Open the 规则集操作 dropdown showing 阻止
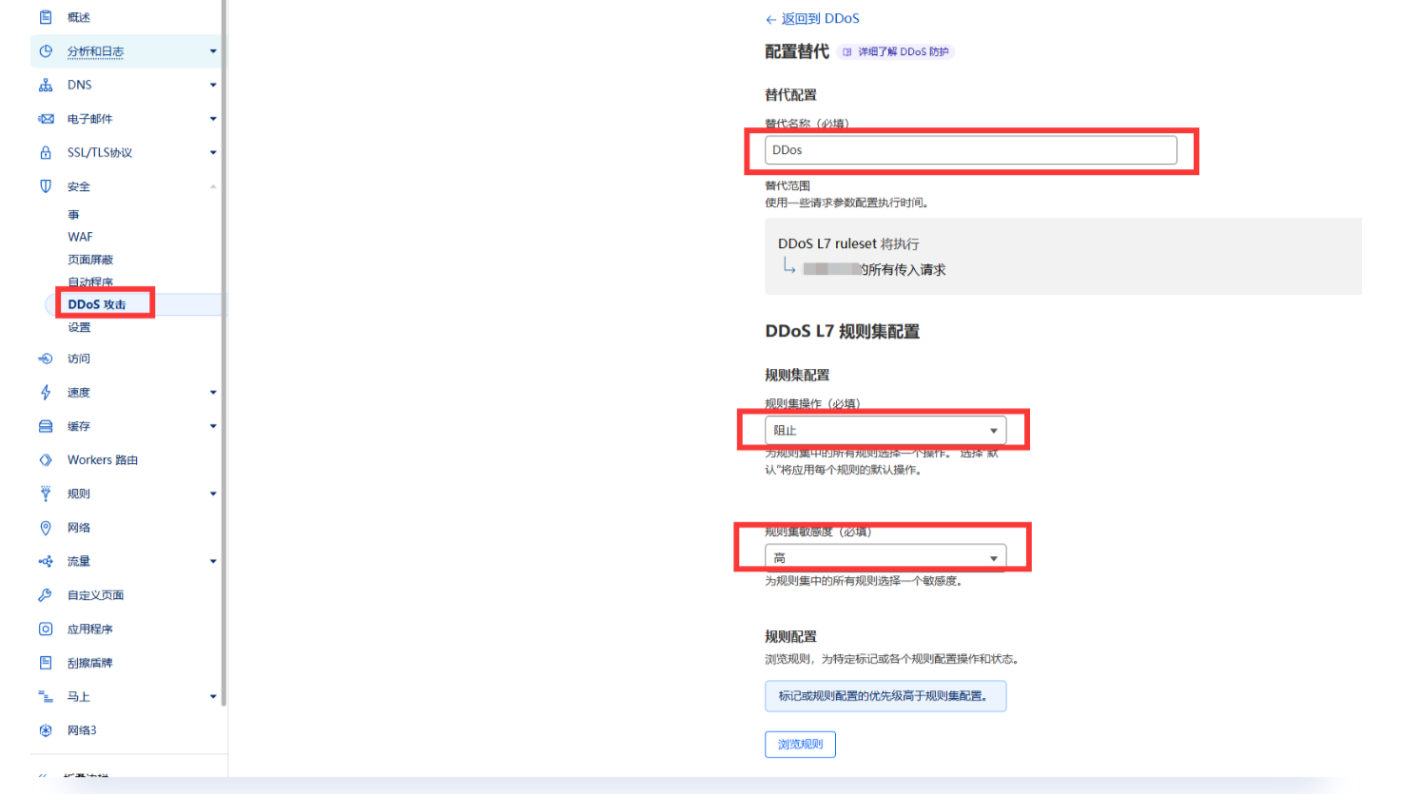This screenshot has width=1401, height=794. (x=885, y=431)
